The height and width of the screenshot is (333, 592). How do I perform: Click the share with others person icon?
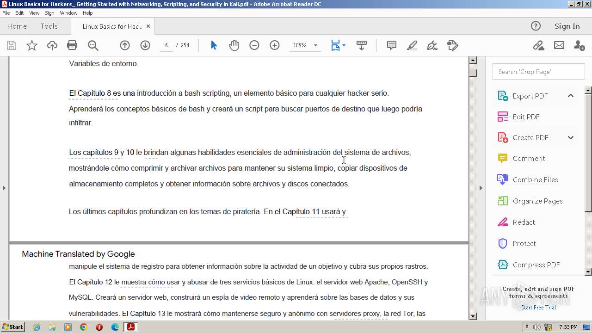pos(579,45)
